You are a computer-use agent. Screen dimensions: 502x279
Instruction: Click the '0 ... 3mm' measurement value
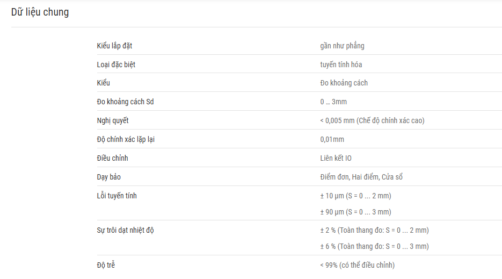pos(333,102)
